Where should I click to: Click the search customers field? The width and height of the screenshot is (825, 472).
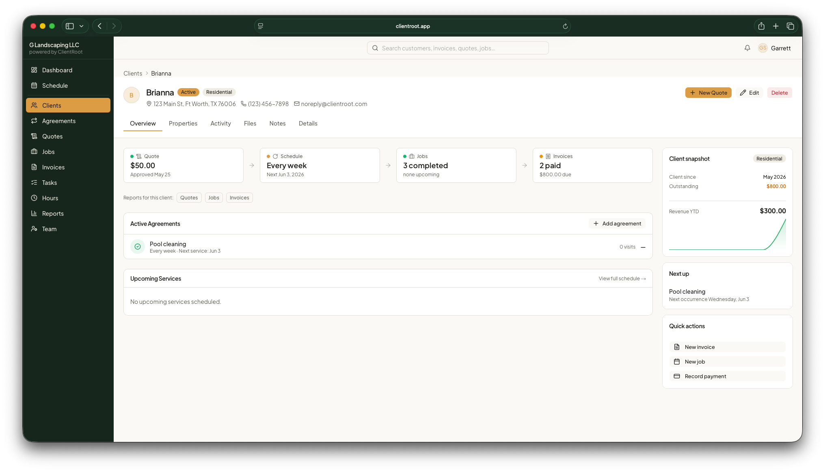click(x=458, y=48)
